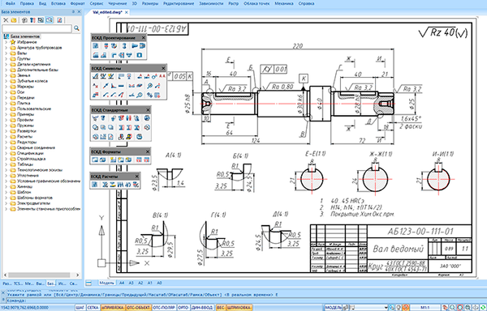The height and width of the screenshot is (311, 487).
Task: Click the first roughness symbol icon in ЕСКД Символы
Action: 96,76
